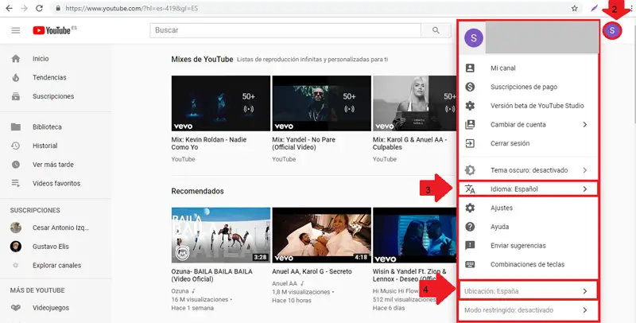The width and height of the screenshot is (636, 323).
Task: Click the Enviar sugerencias feedback icon
Action: tap(470, 246)
